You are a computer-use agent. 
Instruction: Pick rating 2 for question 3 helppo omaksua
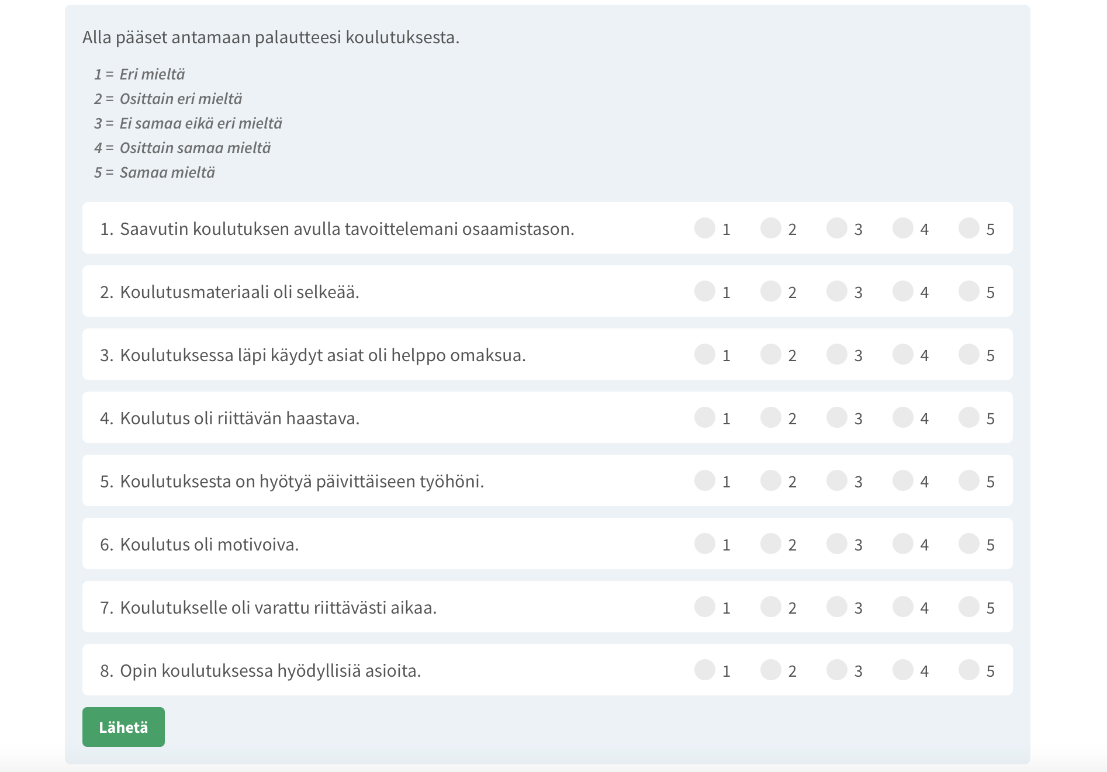coord(771,354)
